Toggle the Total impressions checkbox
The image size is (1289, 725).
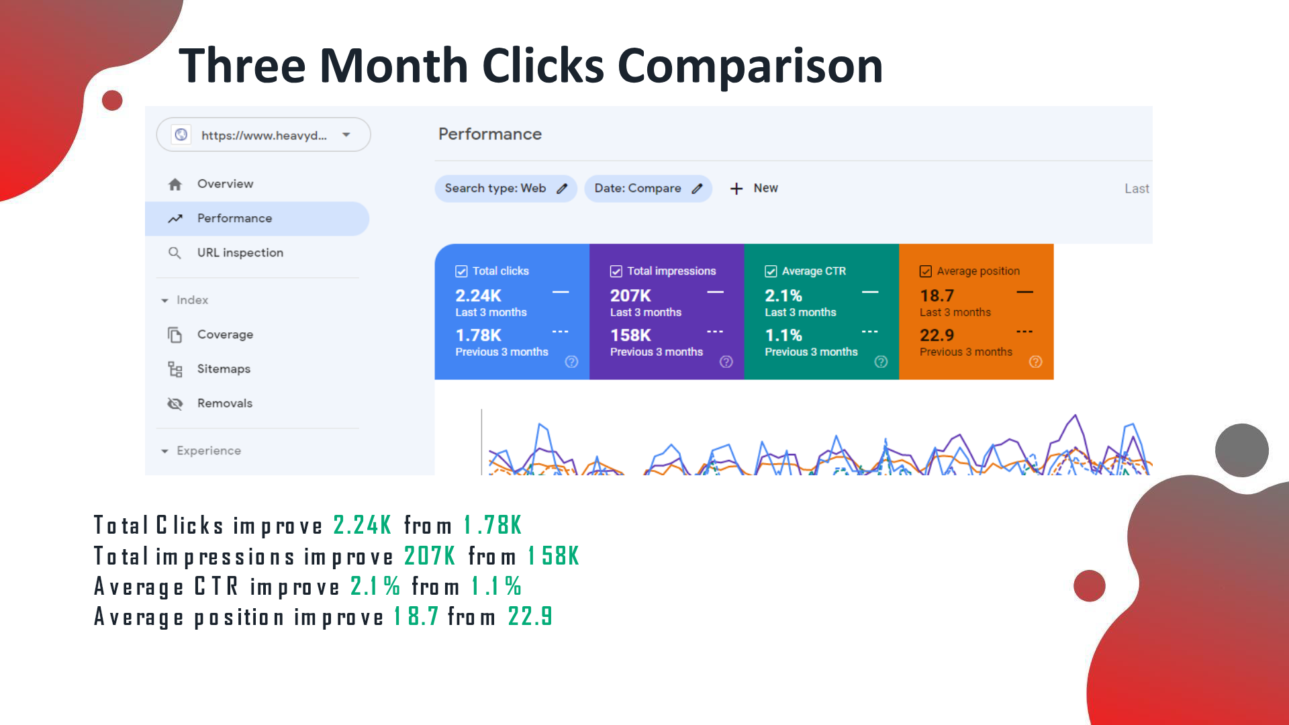click(616, 271)
